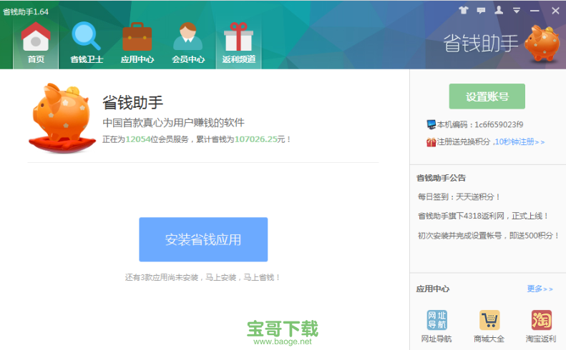Open the 首页 home tab

click(36, 44)
